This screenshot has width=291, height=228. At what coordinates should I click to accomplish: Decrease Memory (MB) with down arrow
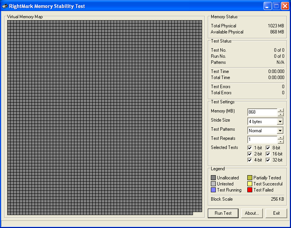[x=281, y=114]
